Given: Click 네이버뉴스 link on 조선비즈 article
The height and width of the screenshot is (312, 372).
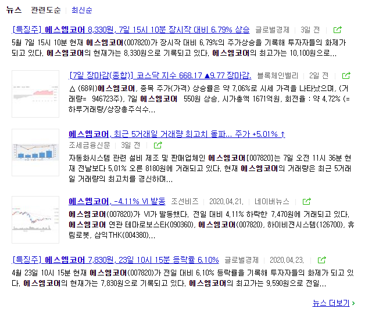Looking at the screenshot, I should (x=272, y=201).
